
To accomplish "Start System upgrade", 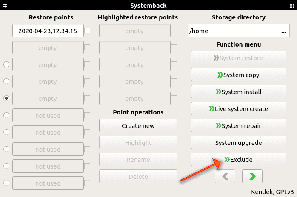I will (x=238, y=142).
